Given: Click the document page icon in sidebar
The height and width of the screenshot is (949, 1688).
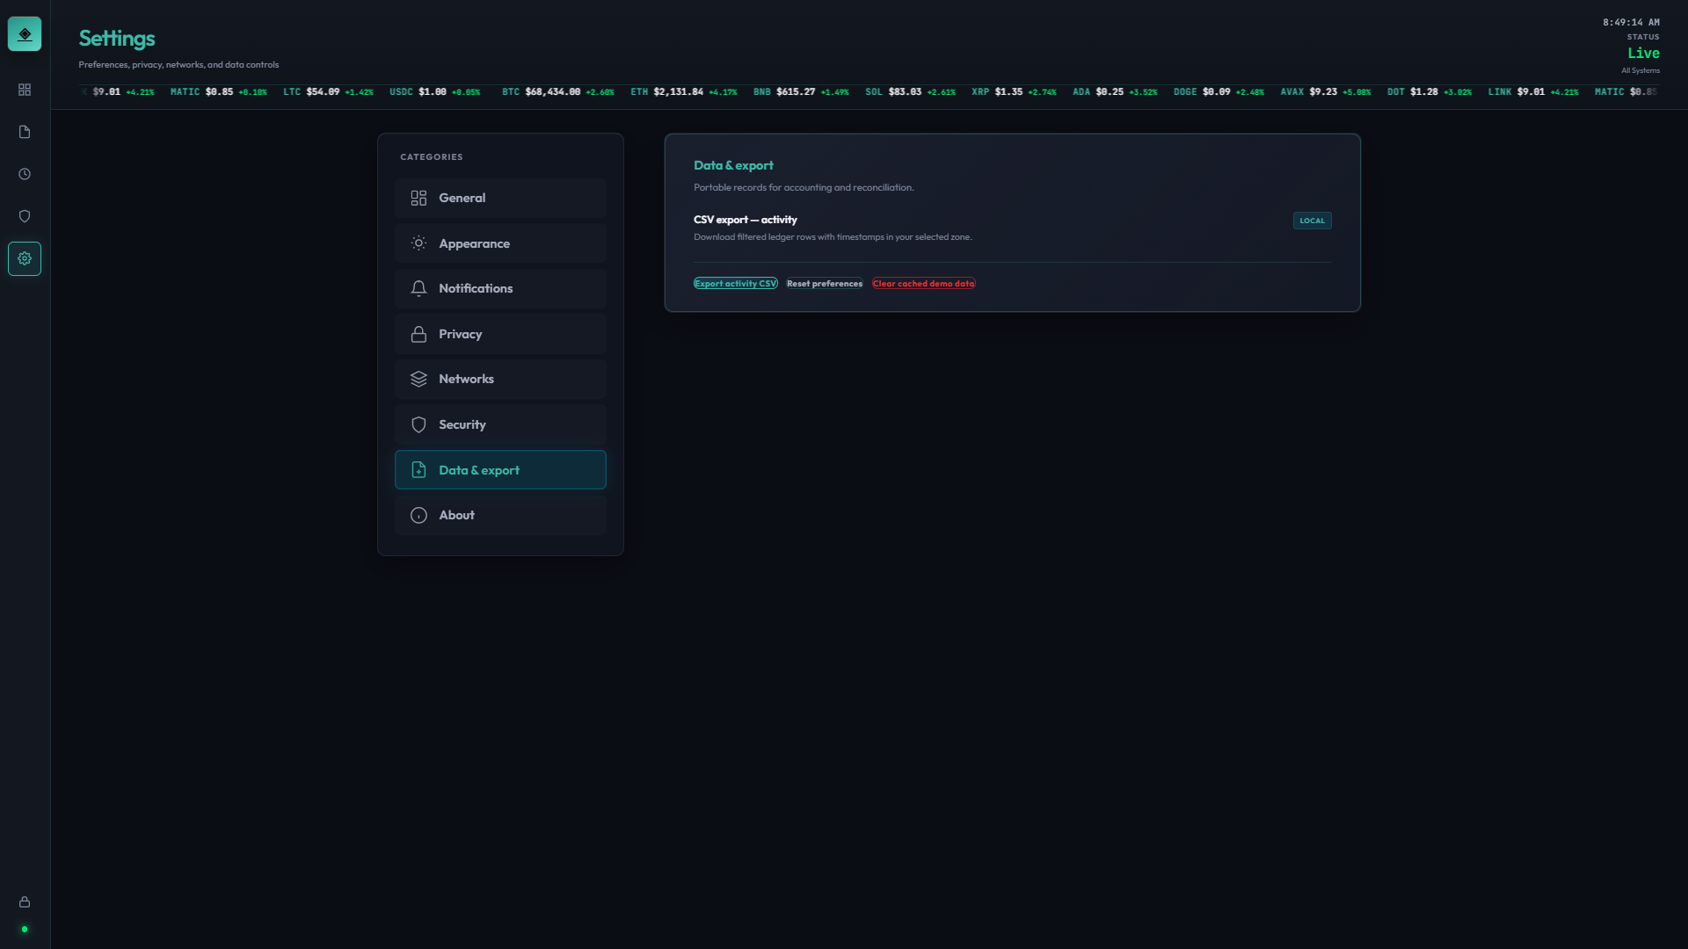Looking at the screenshot, I should (25, 132).
